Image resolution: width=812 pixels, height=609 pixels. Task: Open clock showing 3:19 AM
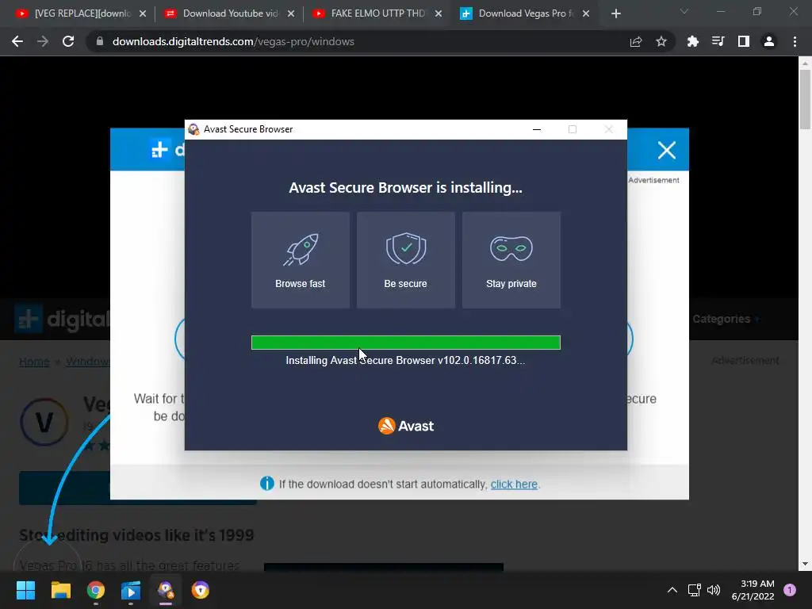coord(753,590)
